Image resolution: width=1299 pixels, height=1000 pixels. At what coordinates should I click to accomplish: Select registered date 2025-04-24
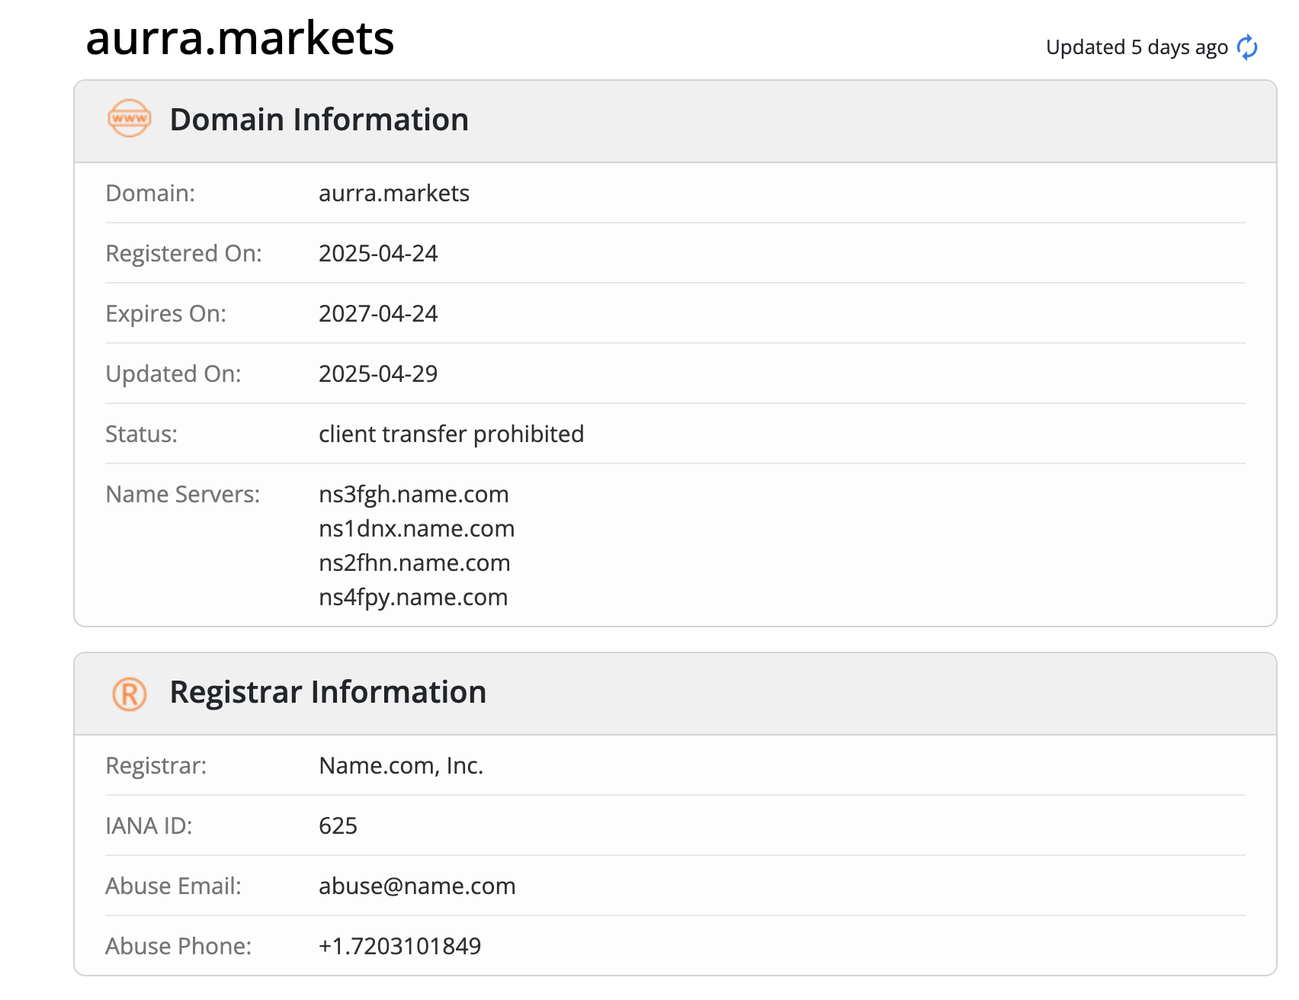(x=378, y=254)
